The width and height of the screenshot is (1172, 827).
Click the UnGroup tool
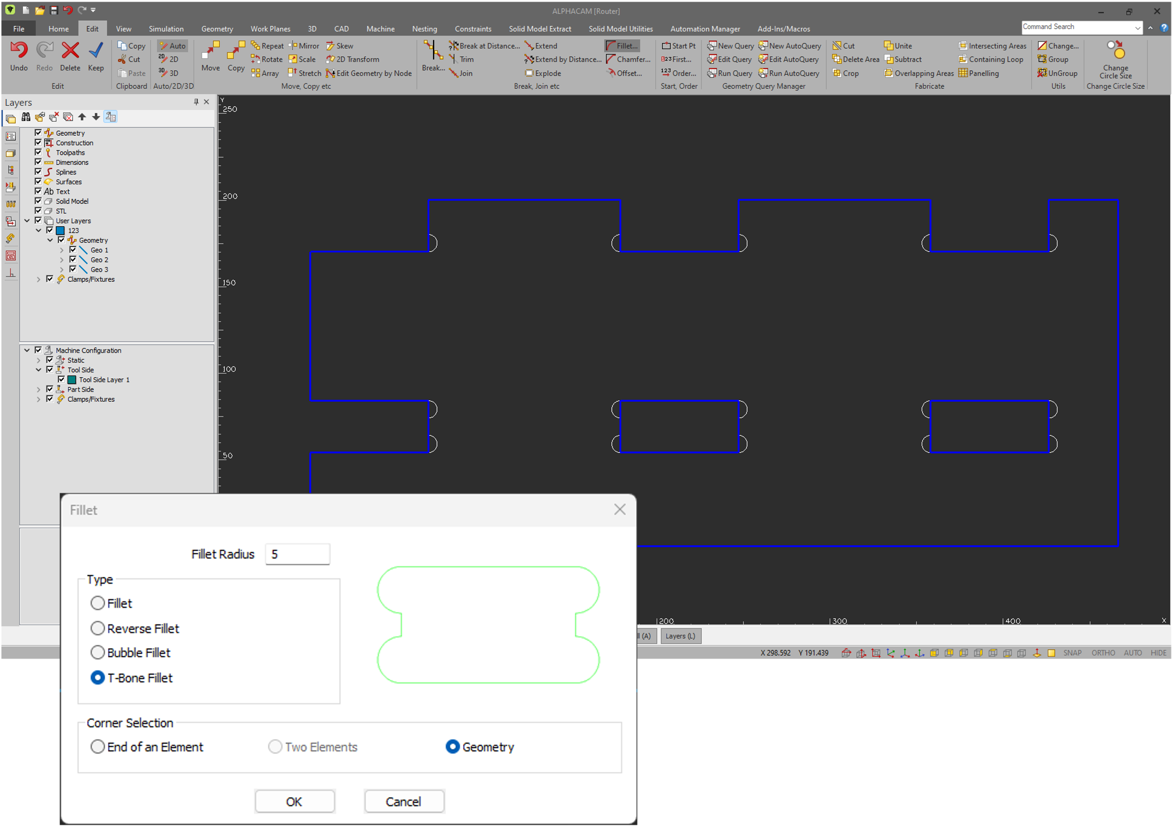pyautogui.click(x=1057, y=73)
